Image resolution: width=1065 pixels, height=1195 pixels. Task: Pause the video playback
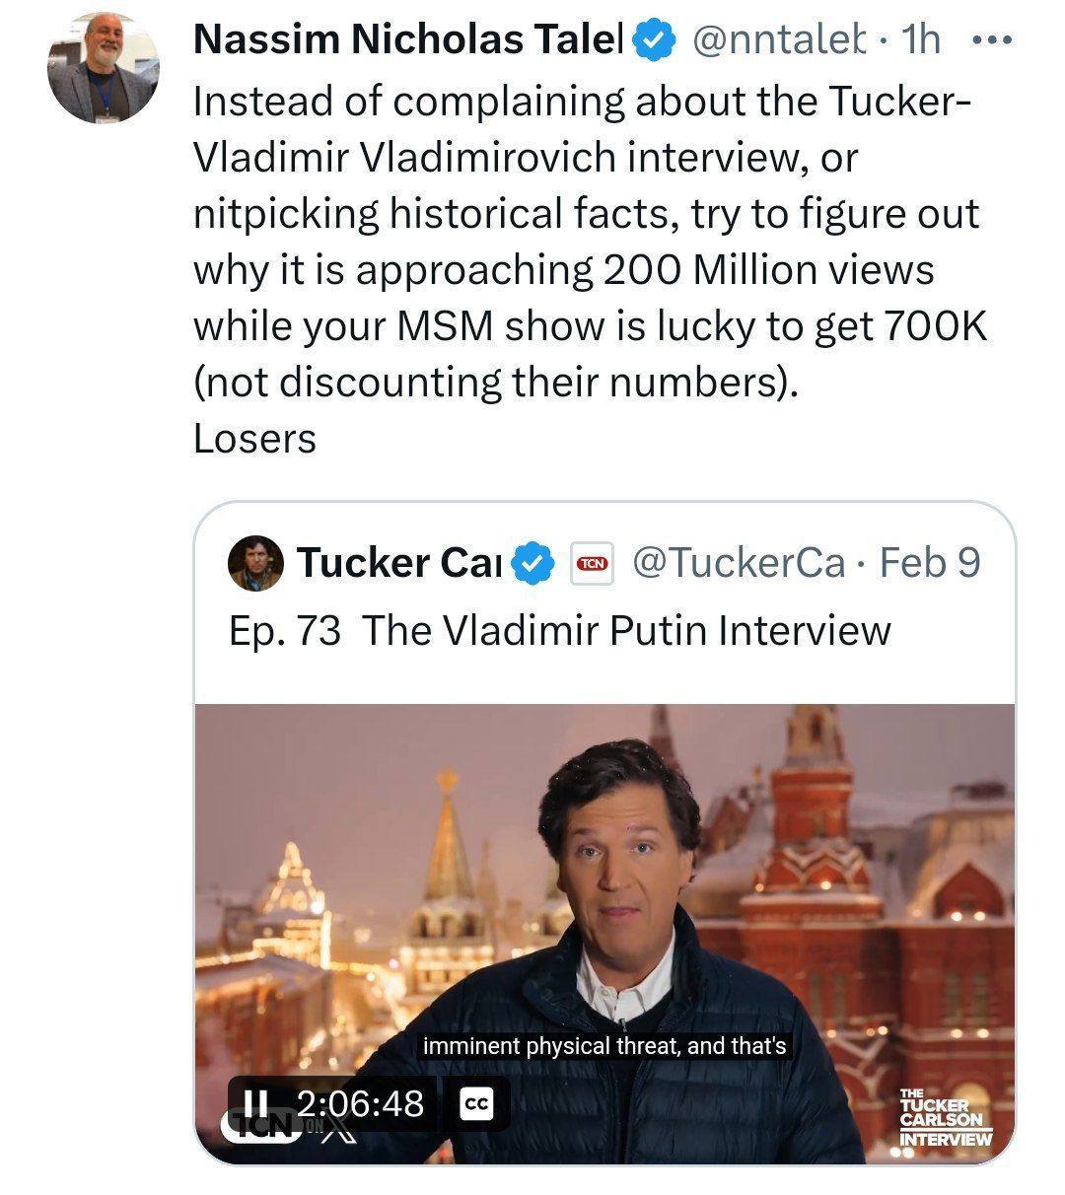(x=257, y=1101)
